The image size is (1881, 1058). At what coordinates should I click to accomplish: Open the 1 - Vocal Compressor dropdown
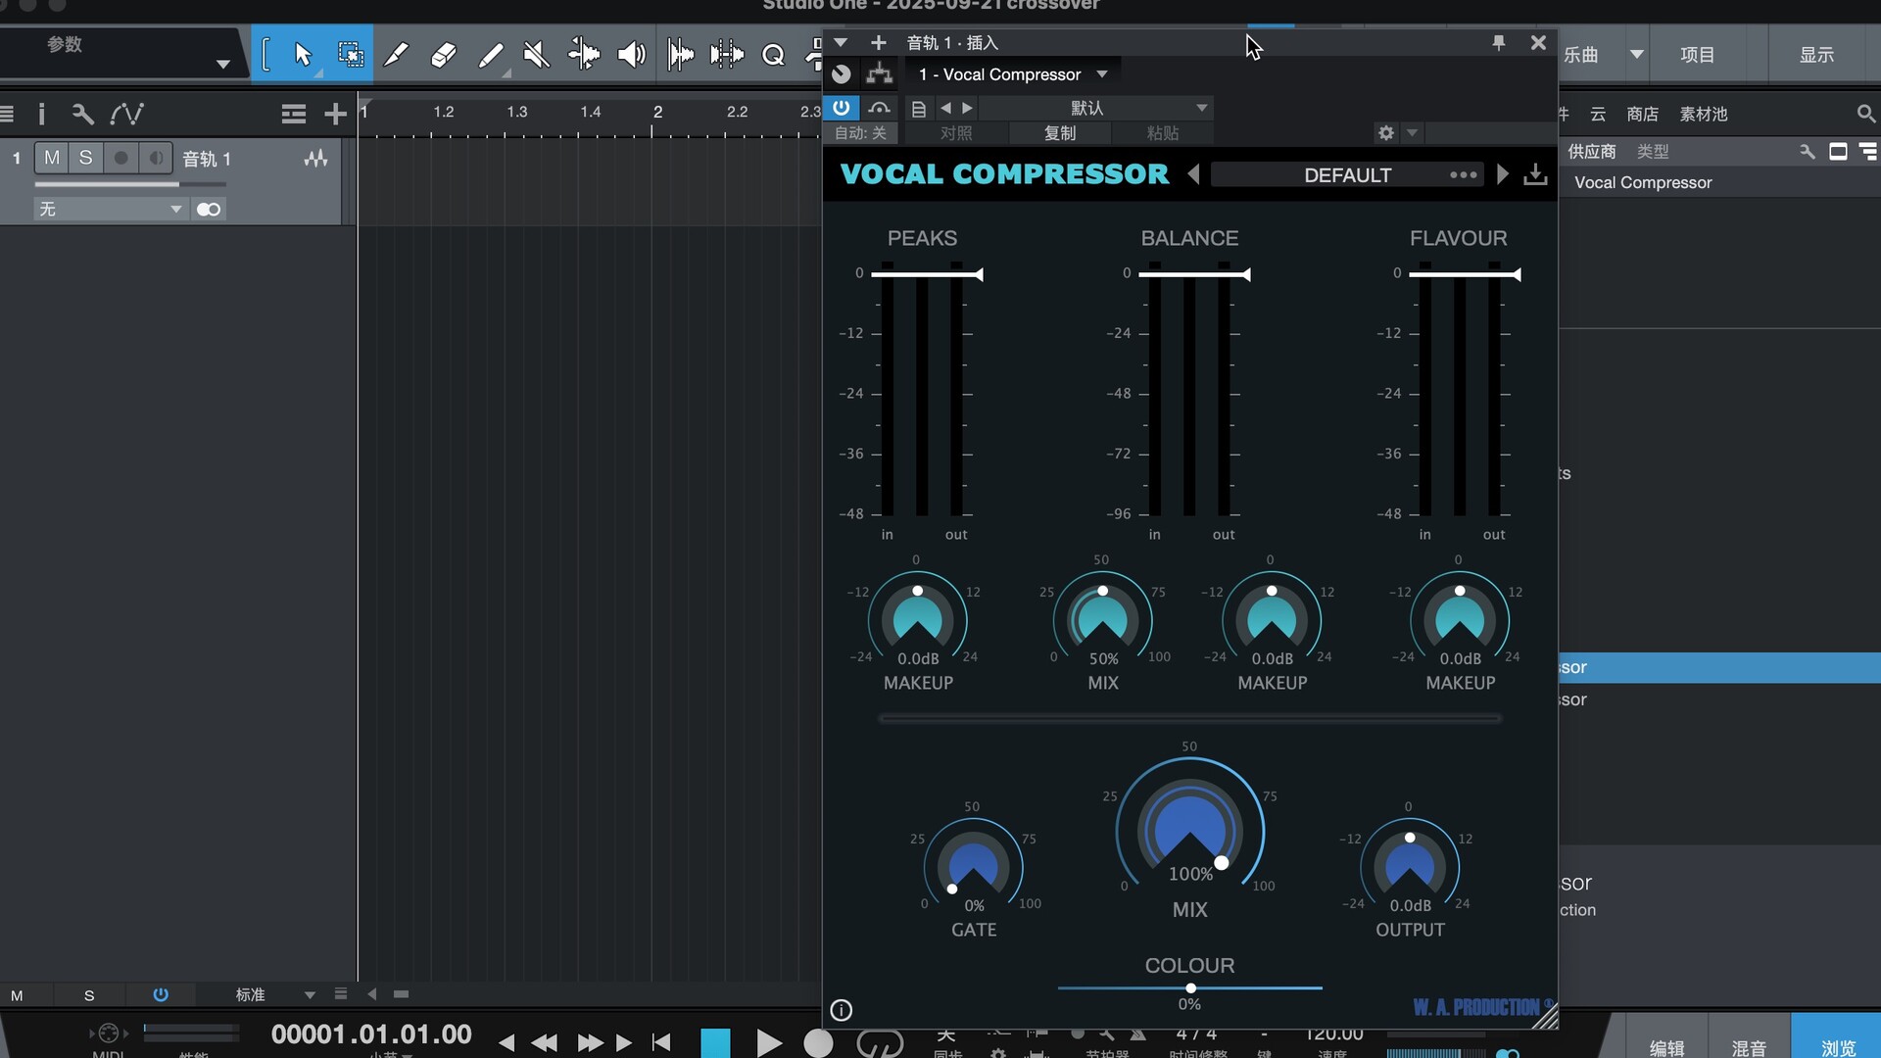pos(1013,74)
